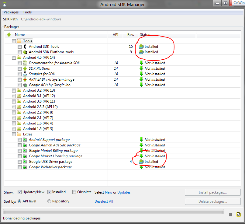Screen dimensions: 245x224
Task: Click the Tools folder icon
Action: tap(19, 41)
